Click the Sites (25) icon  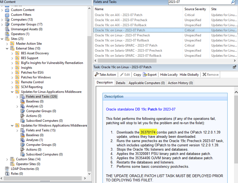click(x=7, y=39)
